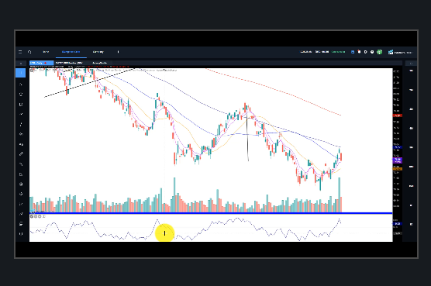
Task: Select the pencil-shaped drawing tool in left toolbar
Action: click(x=21, y=154)
